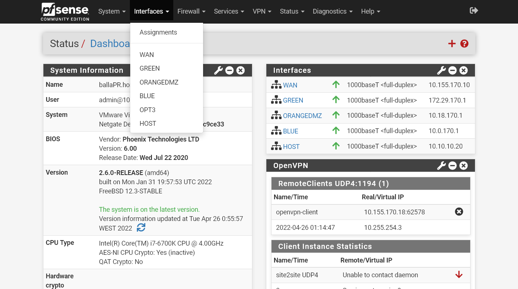Image resolution: width=518 pixels, height=289 pixels.
Task: Click the red plus add-widget icon
Action: [452, 44]
